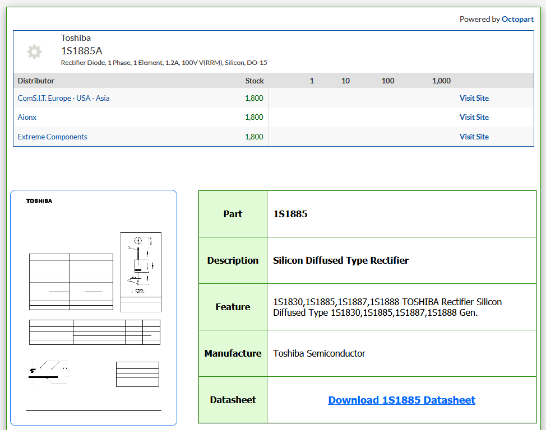Visit Site for ComS.I.T. Europe row
The image size is (546, 430).
click(x=474, y=98)
